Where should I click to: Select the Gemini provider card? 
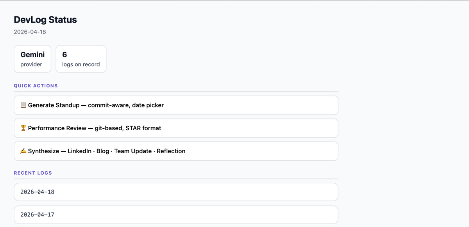[32, 59]
